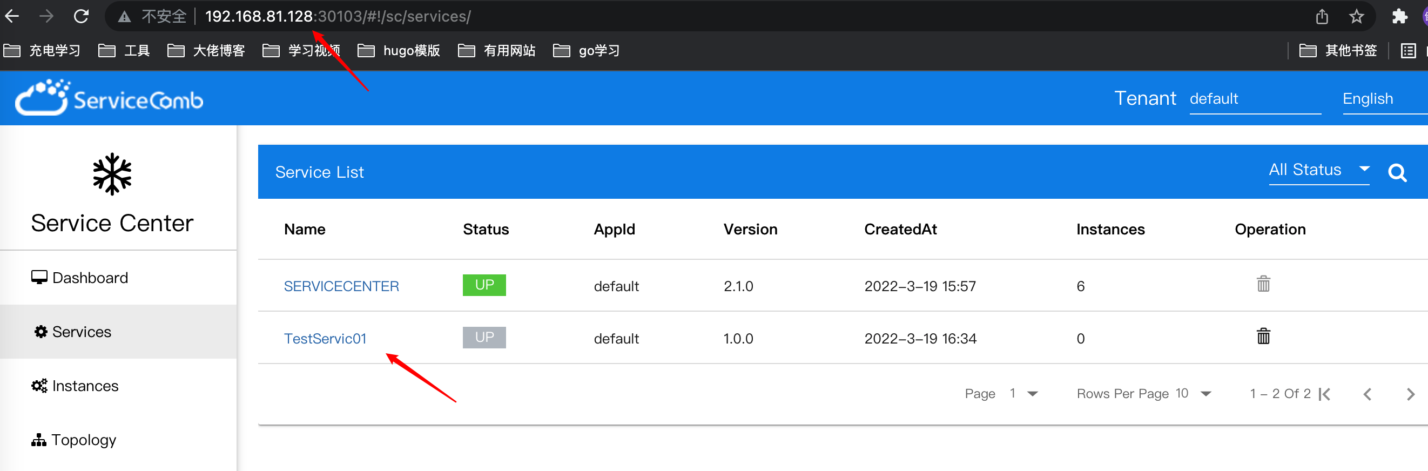
Task: Delete TestServic01 via trash icon
Action: click(1263, 336)
